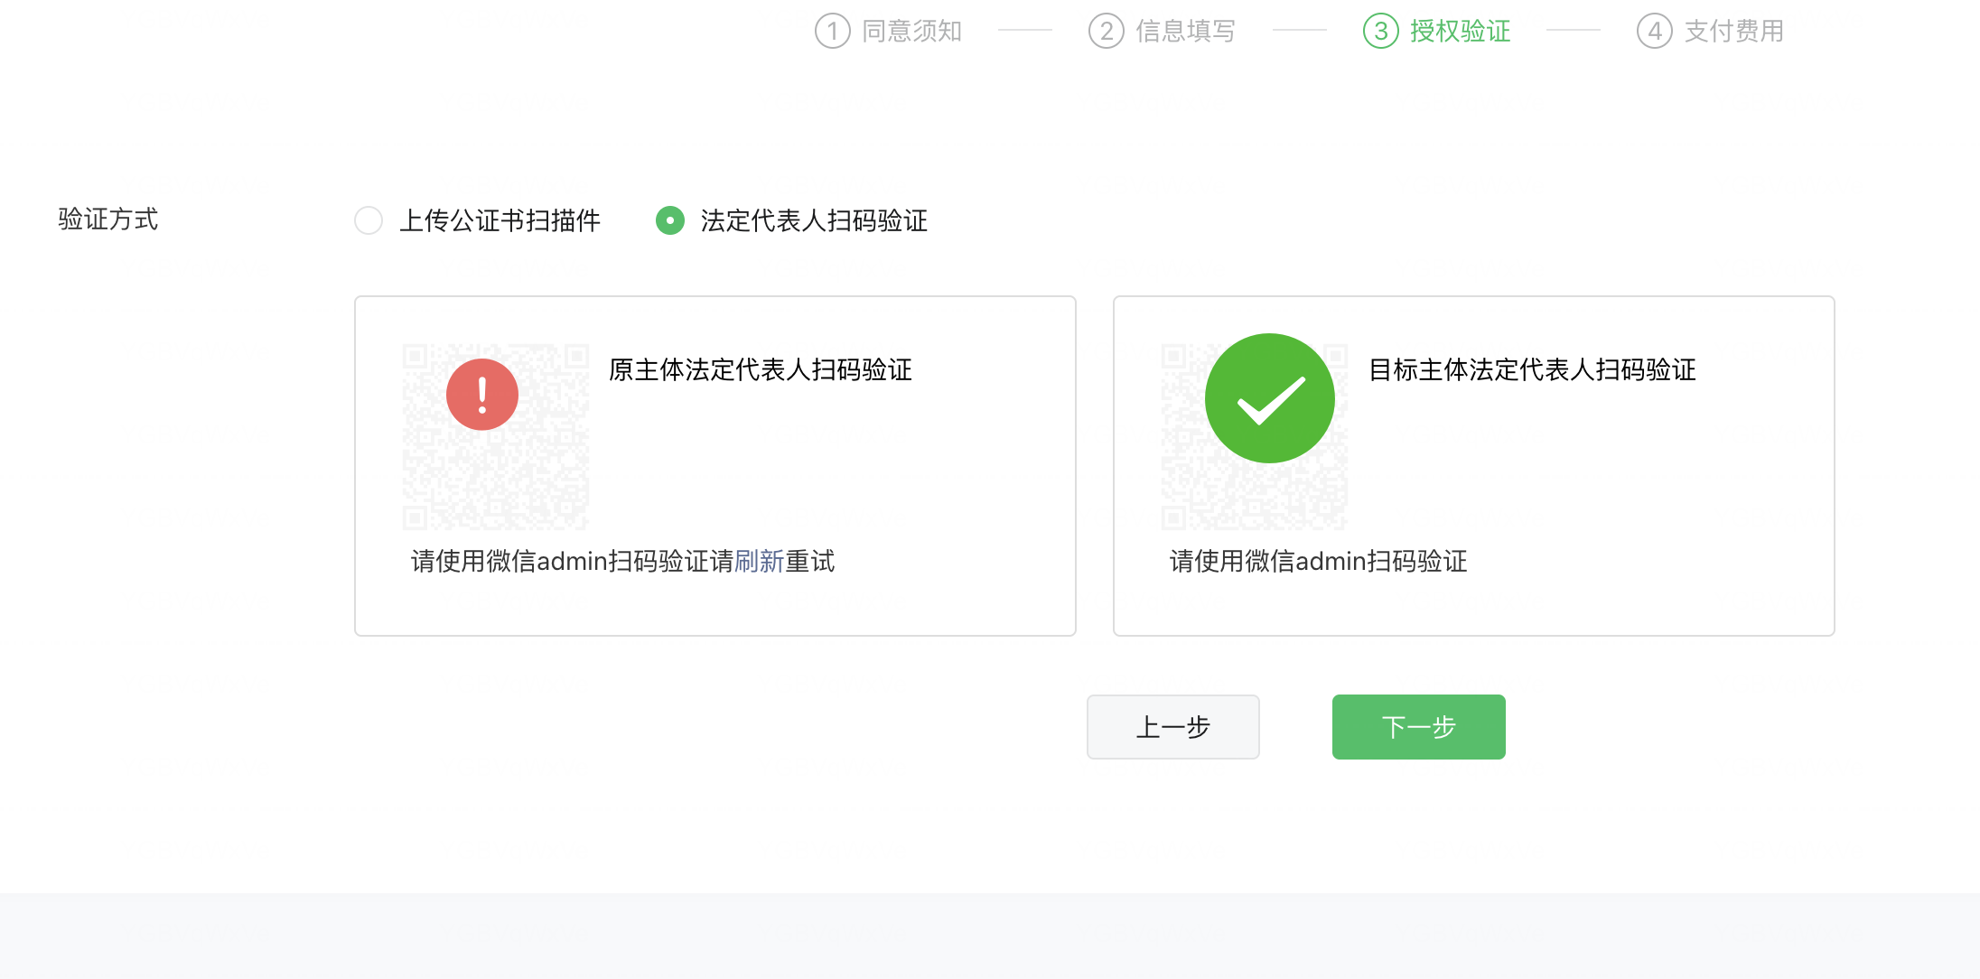Select 法定代表人扫码验证 radio option
Screen dimensions: 1980x979
click(670, 220)
